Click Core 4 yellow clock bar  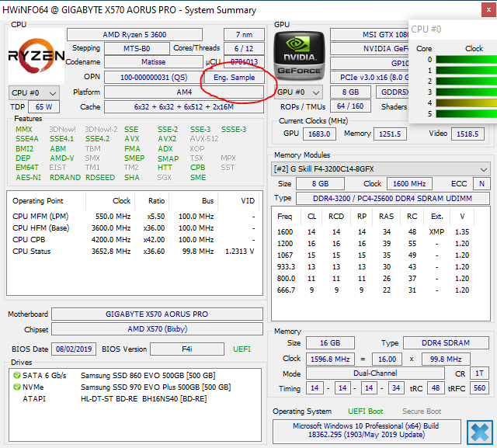(466, 102)
